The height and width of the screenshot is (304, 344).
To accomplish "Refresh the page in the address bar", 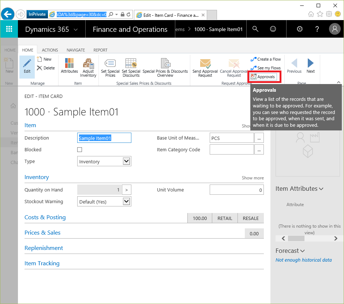I will pyautogui.click(x=128, y=15).
